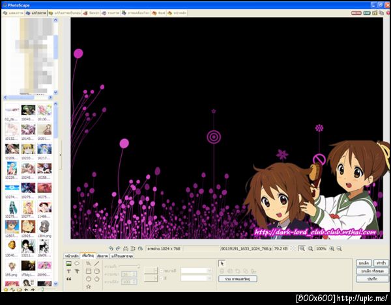Select the insert Photo object tool
The width and height of the screenshot is (391, 305).
(x=69, y=263)
